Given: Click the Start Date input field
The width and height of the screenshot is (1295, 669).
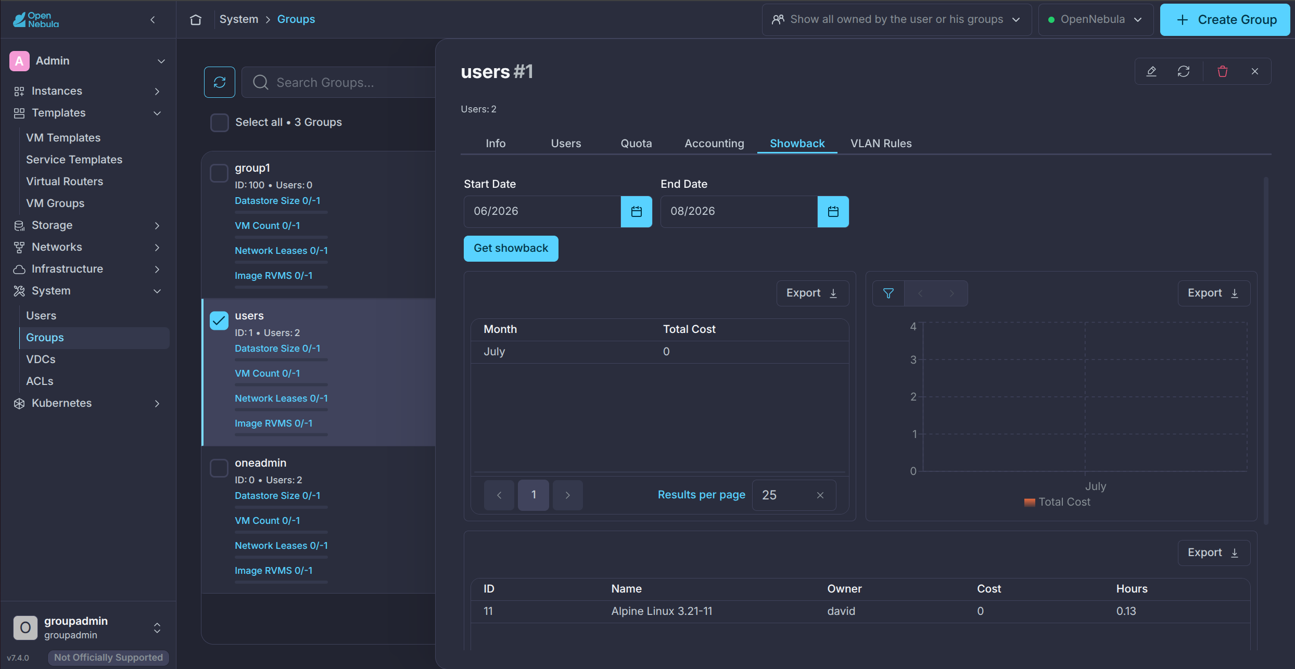Looking at the screenshot, I should (542, 211).
